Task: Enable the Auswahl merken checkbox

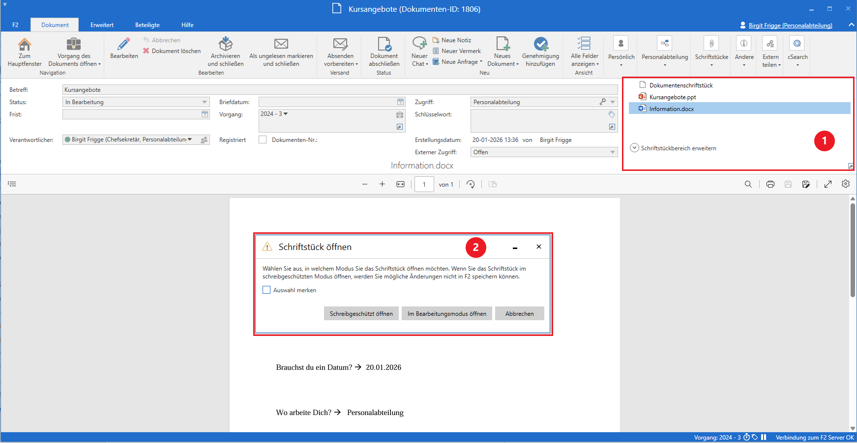Action: (x=267, y=290)
